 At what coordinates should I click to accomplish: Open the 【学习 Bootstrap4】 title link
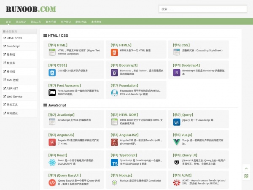click(186, 65)
